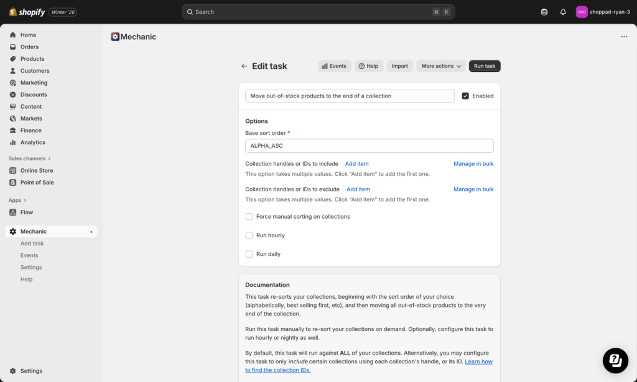This screenshot has width=637, height=382.
Task: Click the Shopify logo in the top bar
Action: [27, 12]
